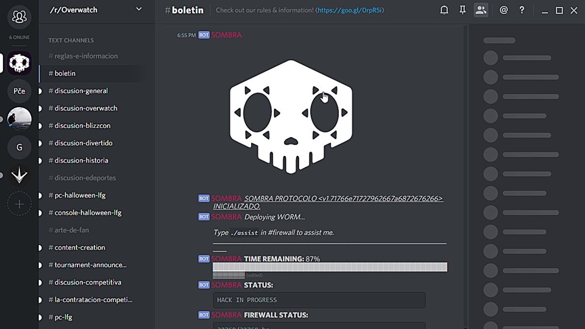Click the Sombra skull image
The height and width of the screenshot is (329, 585).
point(291,116)
